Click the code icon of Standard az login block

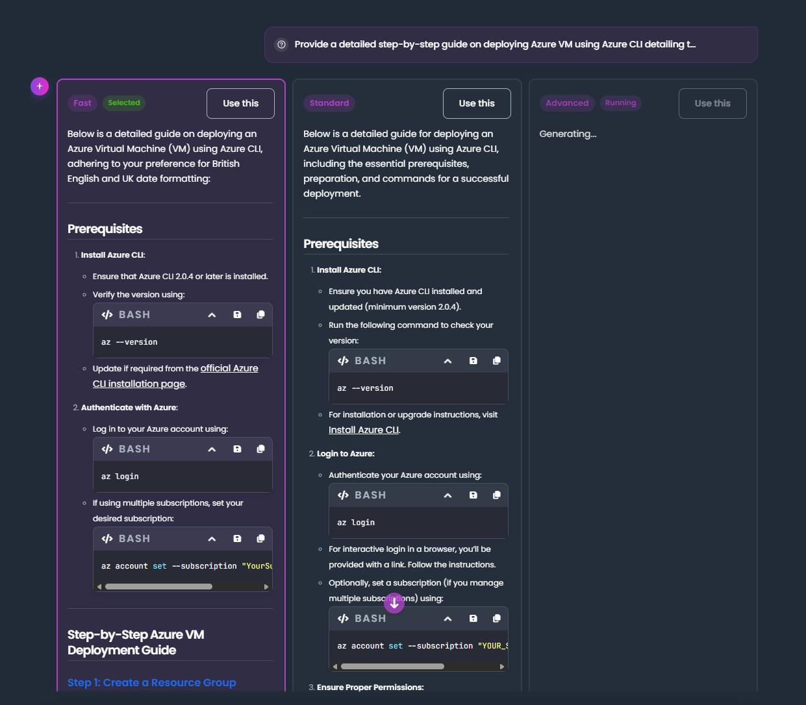tap(343, 495)
